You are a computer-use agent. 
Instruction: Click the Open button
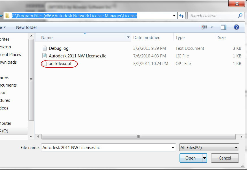click(x=191, y=158)
